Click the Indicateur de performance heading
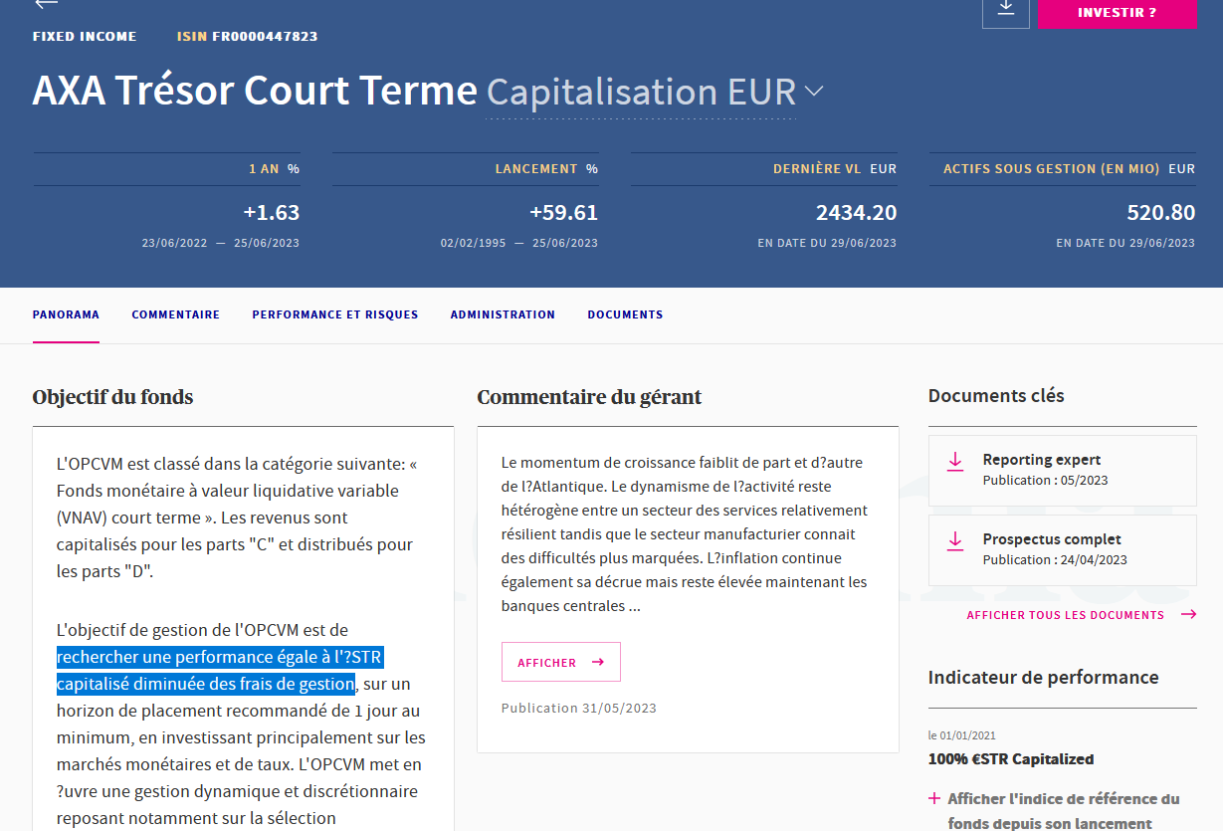Viewport: 1223px width, 831px height. (x=1043, y=678)
